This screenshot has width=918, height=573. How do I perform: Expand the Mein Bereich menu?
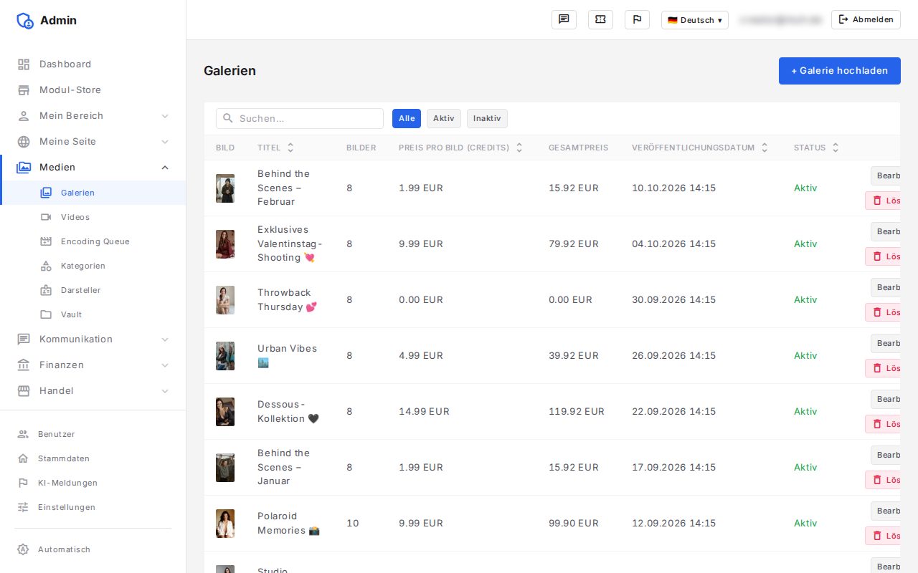tap(93, 115)
